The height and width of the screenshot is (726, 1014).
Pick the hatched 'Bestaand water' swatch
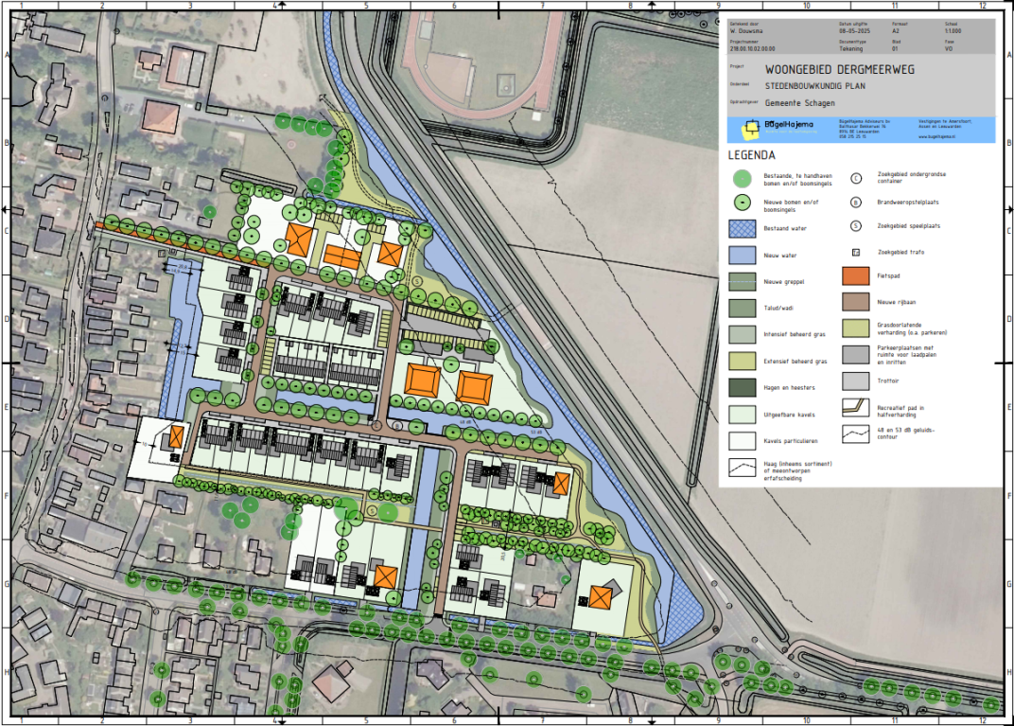pyautogui.click(x=743, y=229)
